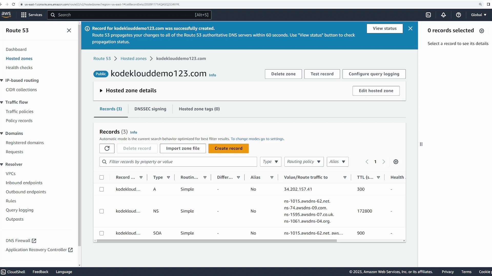492x276 pixels.
Task: Open records table preferences gear
Action: tap(396, 162)
